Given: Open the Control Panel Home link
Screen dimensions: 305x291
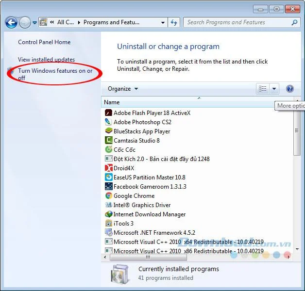Looking at the screenshot, I should coord(44,42).
